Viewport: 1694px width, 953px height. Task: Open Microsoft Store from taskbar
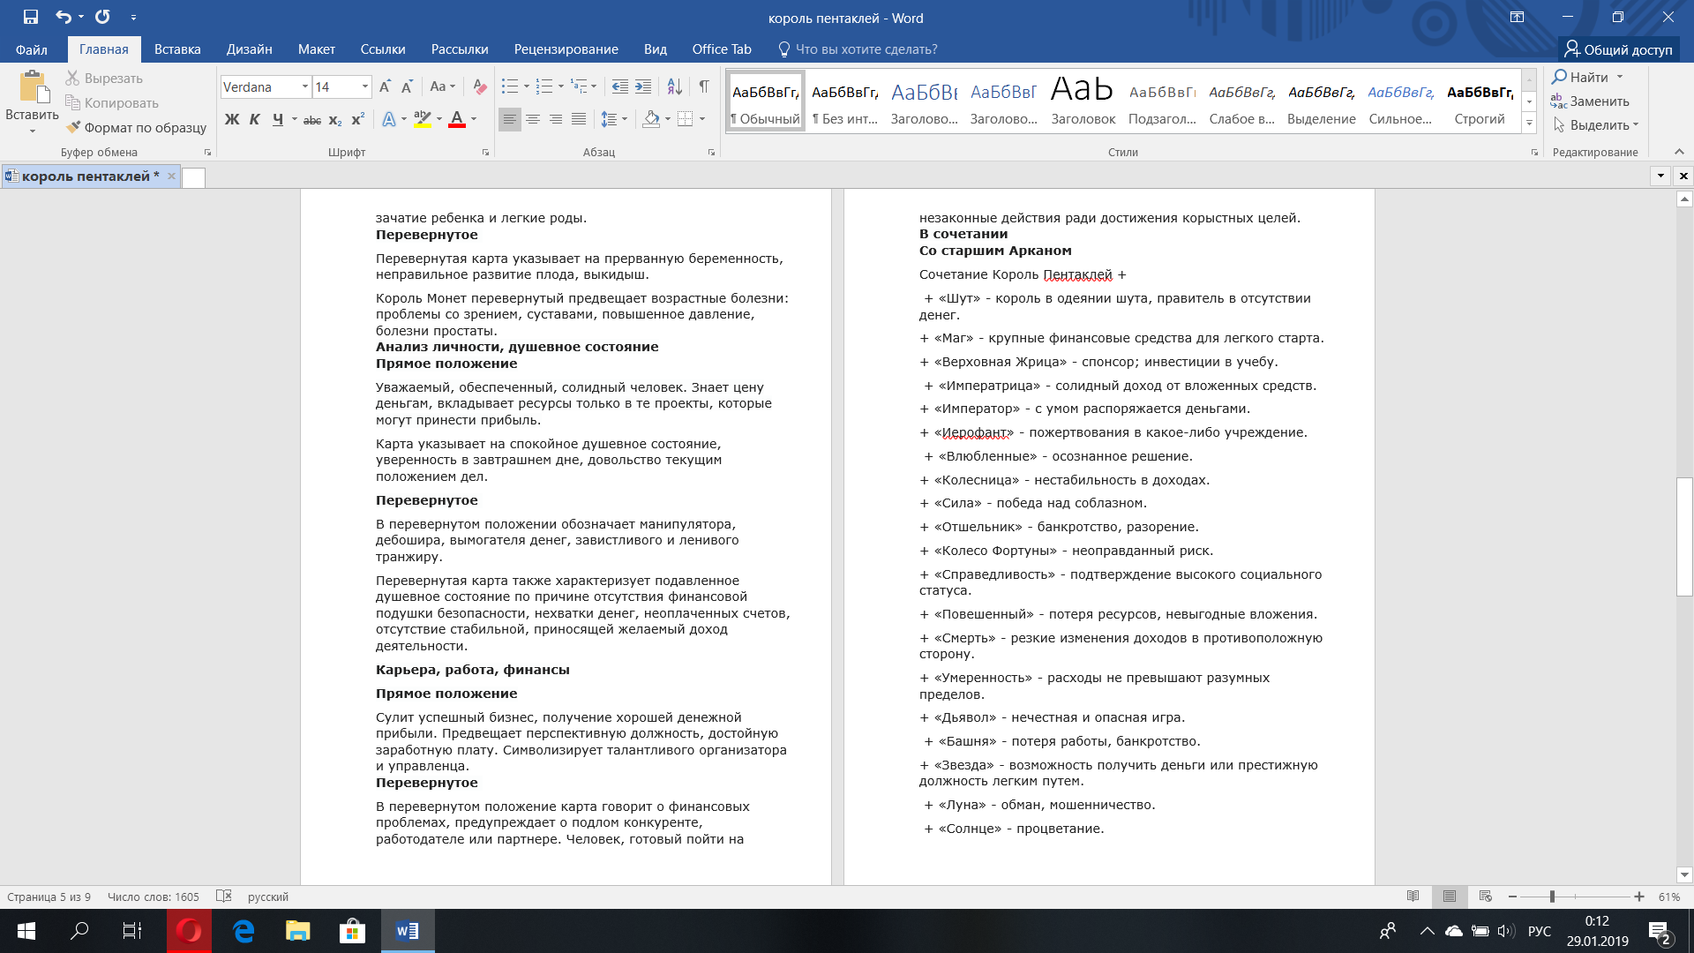coord(352,931)
